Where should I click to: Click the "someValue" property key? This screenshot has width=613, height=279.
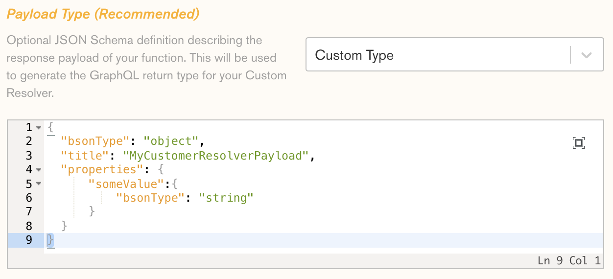[x=123, y=184]
